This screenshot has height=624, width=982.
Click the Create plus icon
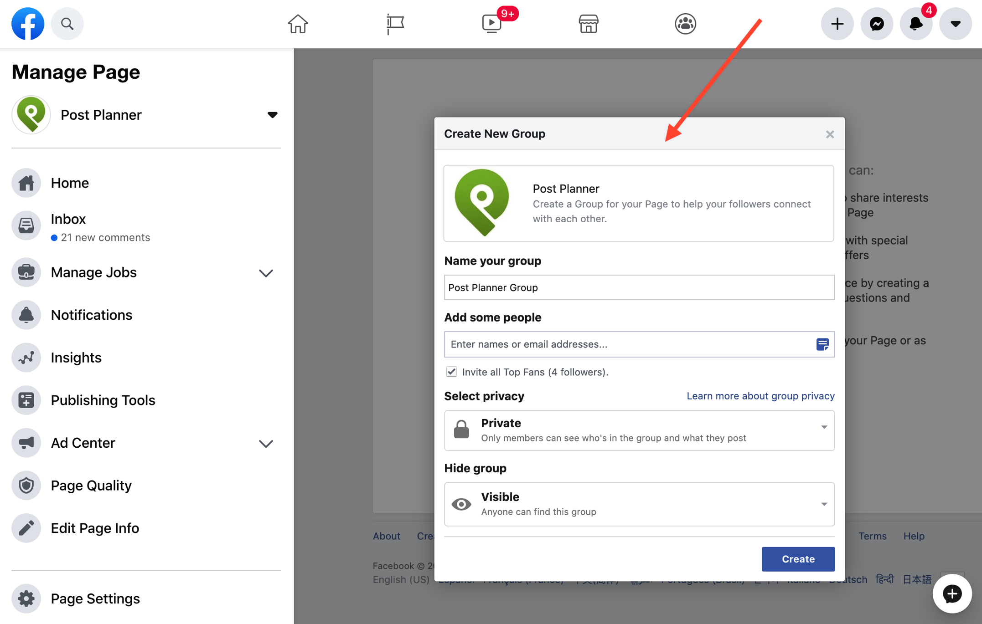[x=837, y=24]
